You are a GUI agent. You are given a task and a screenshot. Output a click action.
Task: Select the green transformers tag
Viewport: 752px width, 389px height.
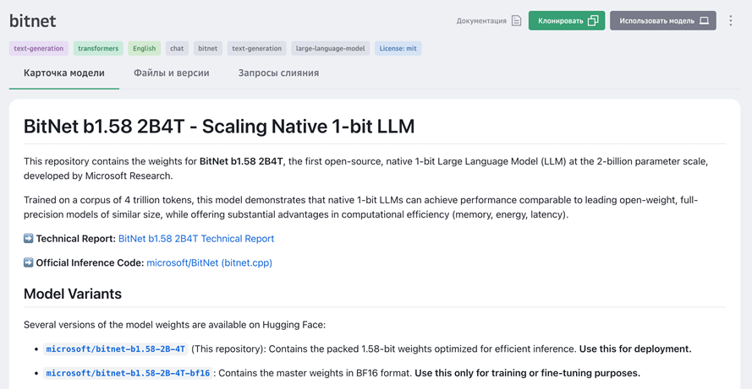click(98, 49)
